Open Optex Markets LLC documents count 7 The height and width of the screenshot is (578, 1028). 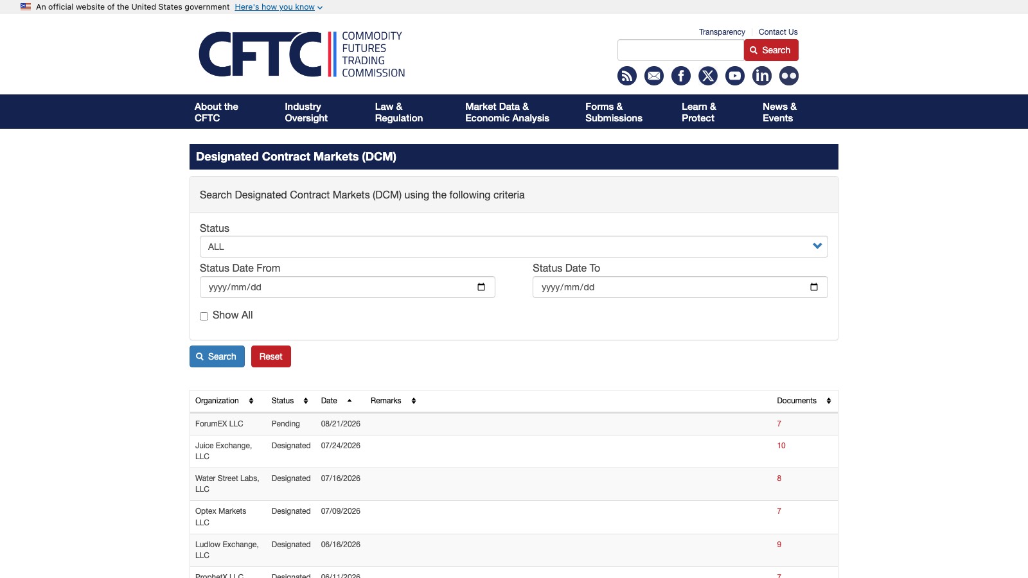click(779, 511)
